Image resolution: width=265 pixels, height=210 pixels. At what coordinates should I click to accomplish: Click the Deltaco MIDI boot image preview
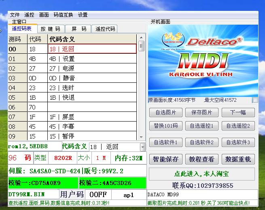pos(203,61)
